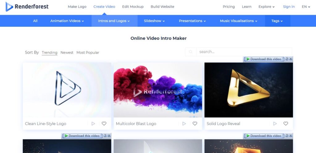
Task: Open the Pricing page
Action: (x=229, y=7)
